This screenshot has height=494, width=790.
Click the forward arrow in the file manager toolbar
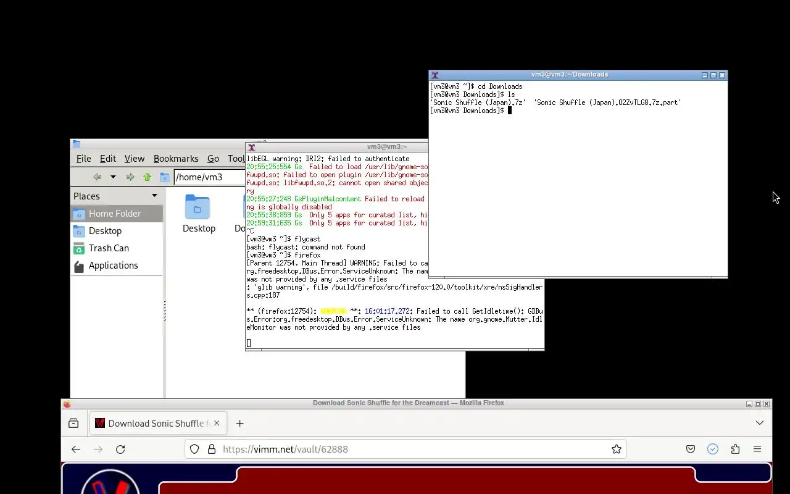click(x=130, y=177)
